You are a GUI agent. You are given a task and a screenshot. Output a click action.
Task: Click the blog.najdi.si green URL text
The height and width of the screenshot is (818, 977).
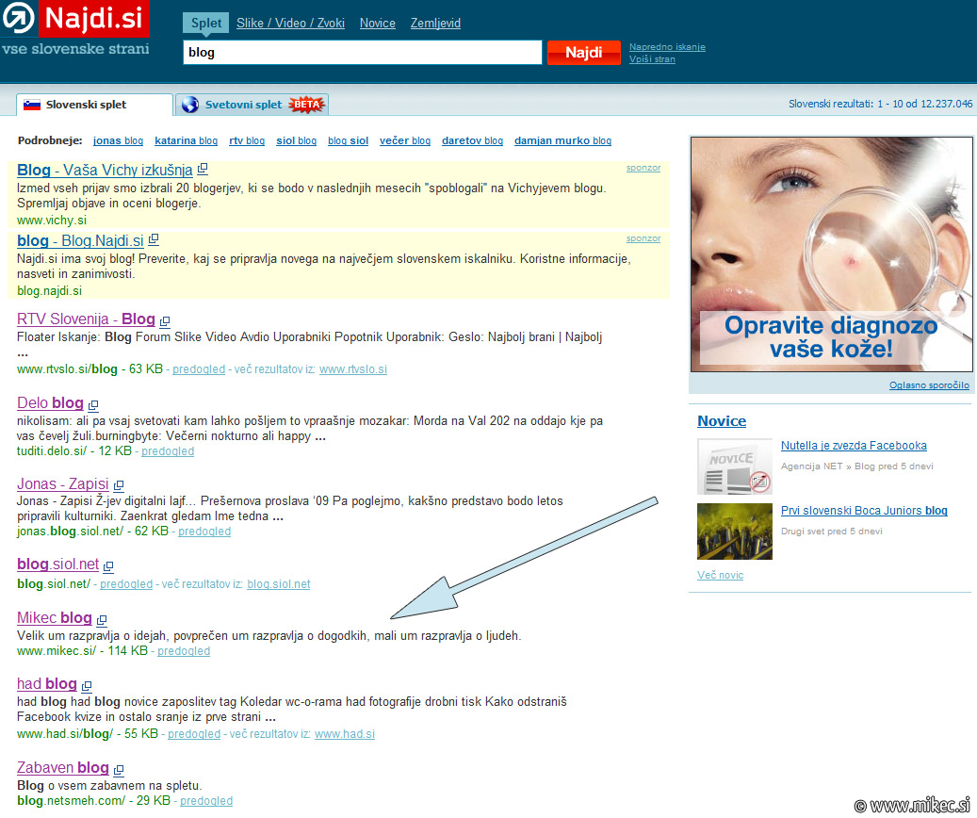pos(49,290)
